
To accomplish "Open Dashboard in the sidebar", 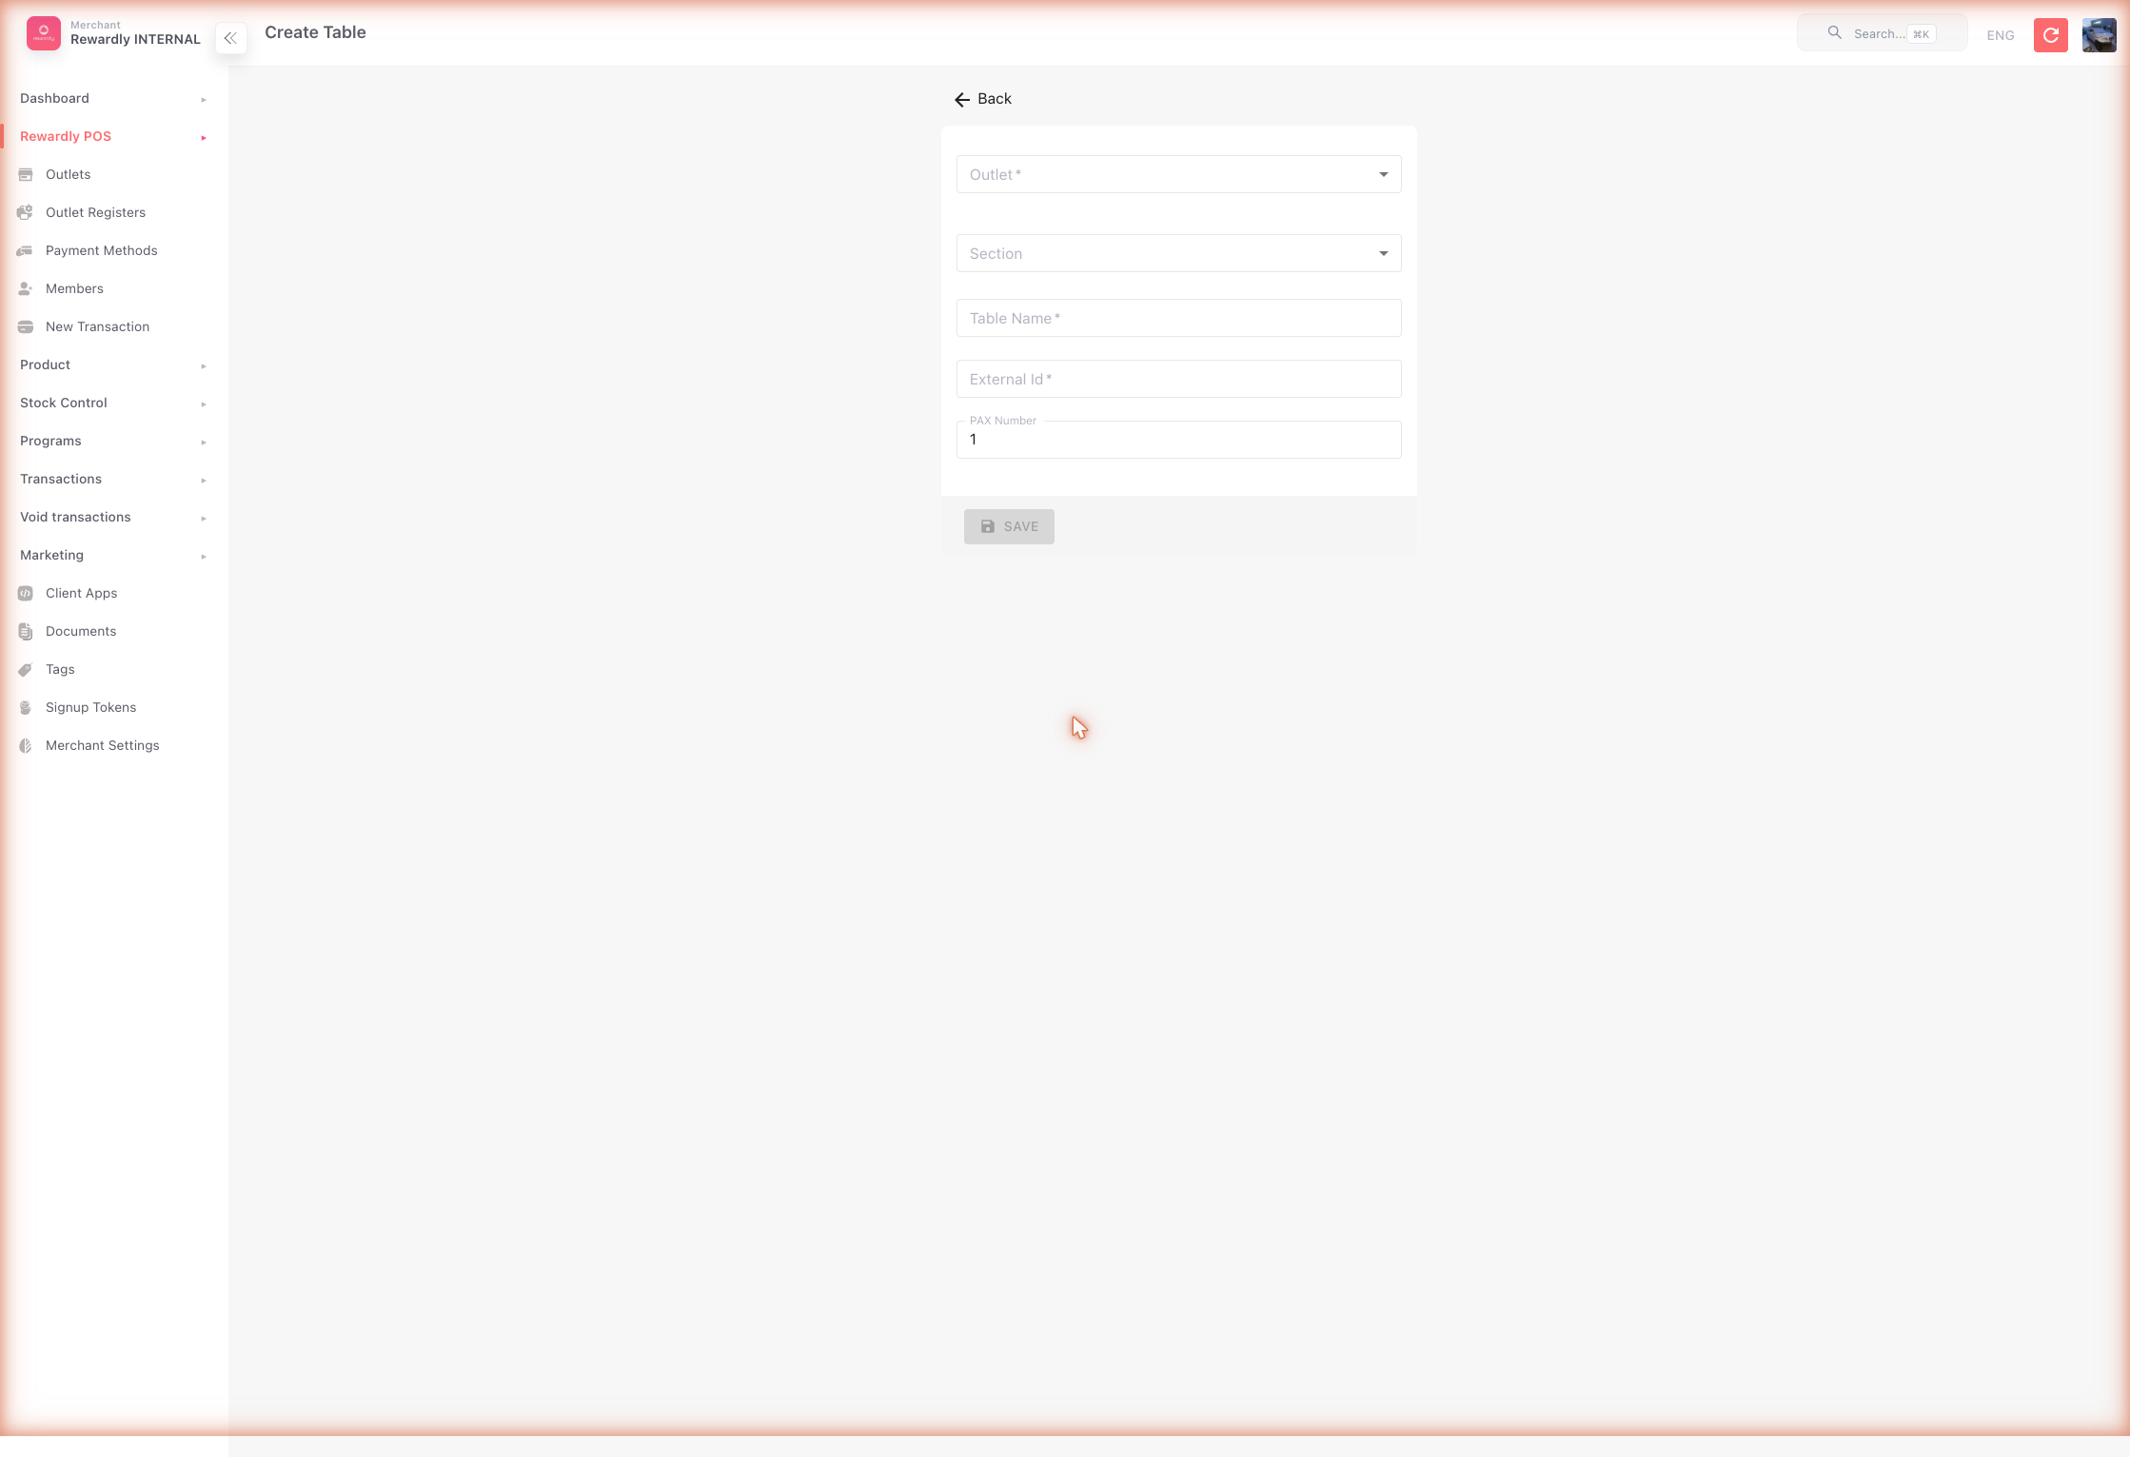I will (x=54, y=98).
